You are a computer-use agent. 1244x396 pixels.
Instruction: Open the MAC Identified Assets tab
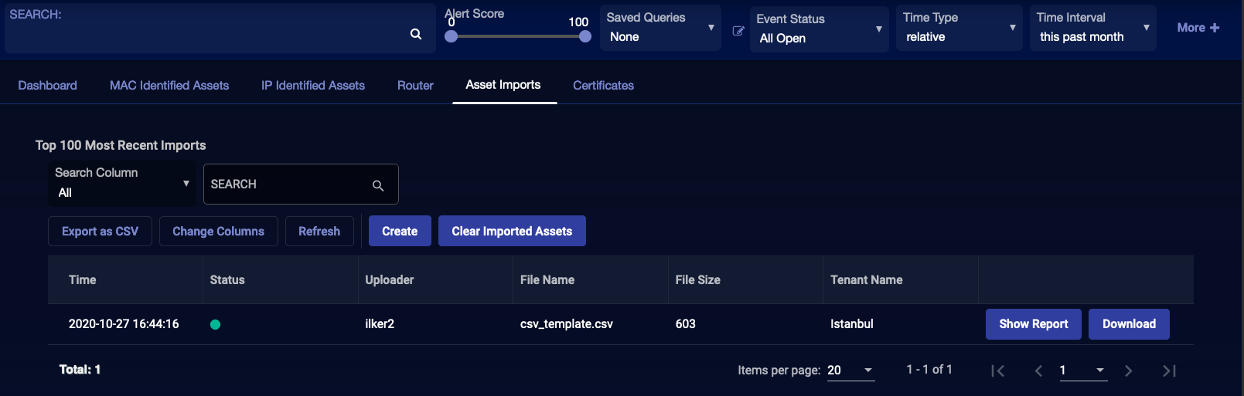pyautogui.click(x=169, y=86)
